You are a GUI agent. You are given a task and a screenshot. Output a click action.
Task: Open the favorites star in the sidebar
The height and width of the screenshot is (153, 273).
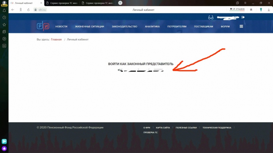coord(4,25)
